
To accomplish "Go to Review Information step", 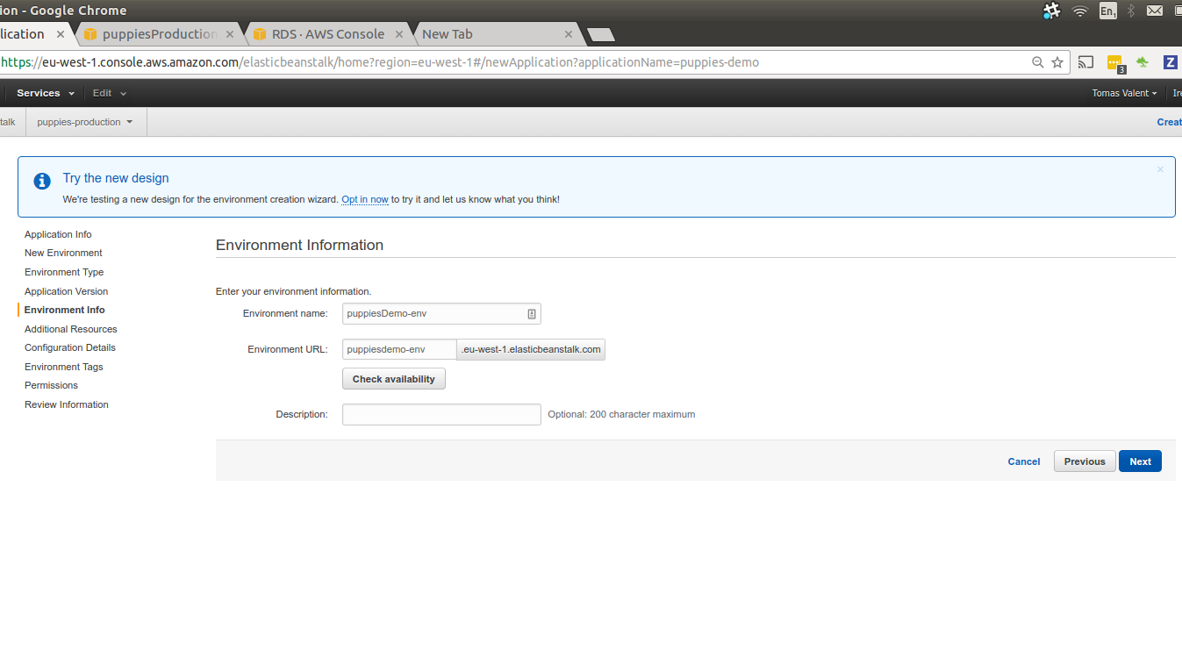I will click(67, 404).
